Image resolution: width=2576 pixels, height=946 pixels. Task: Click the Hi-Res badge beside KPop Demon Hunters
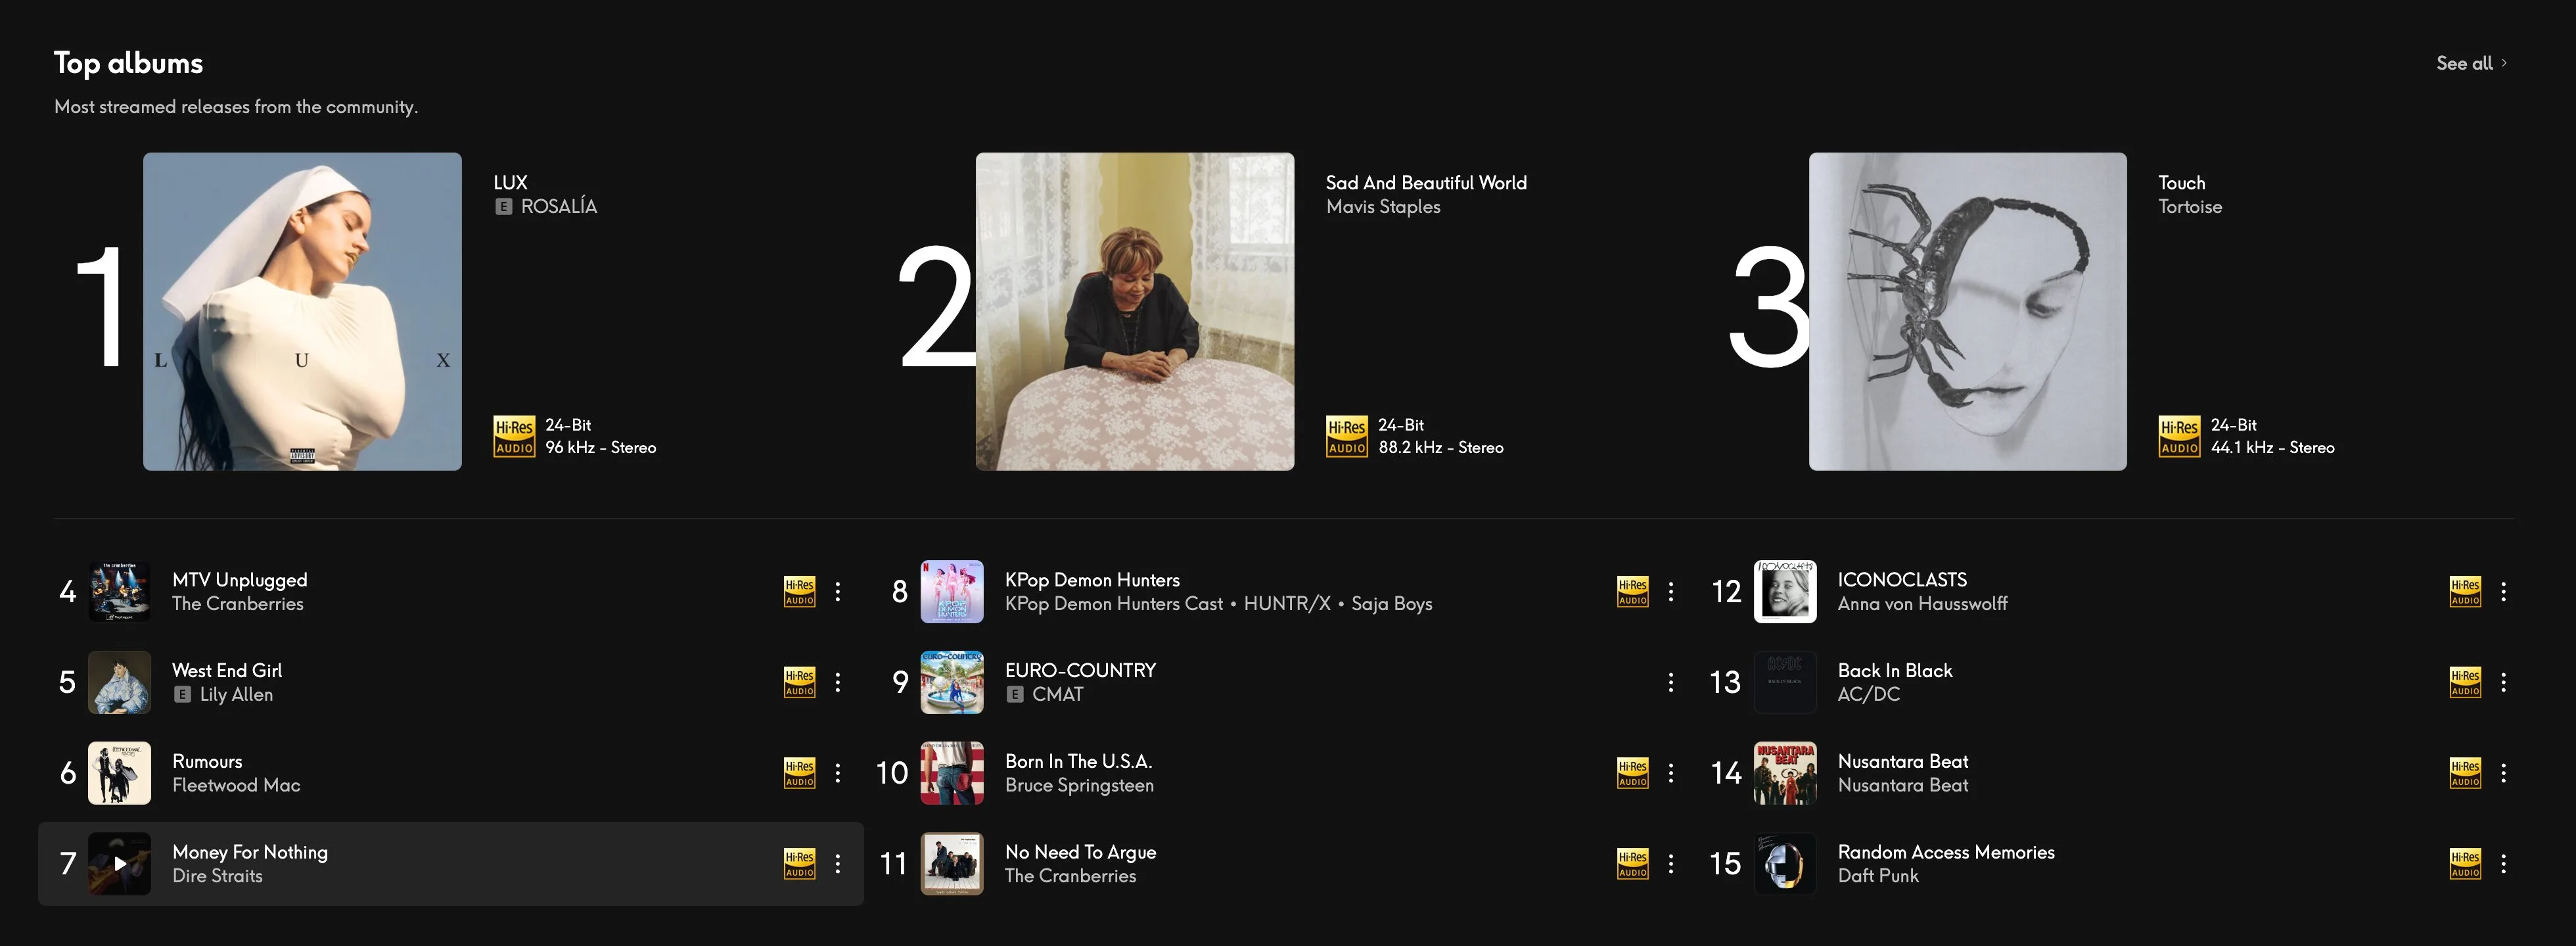click(x=1632, y=591)
